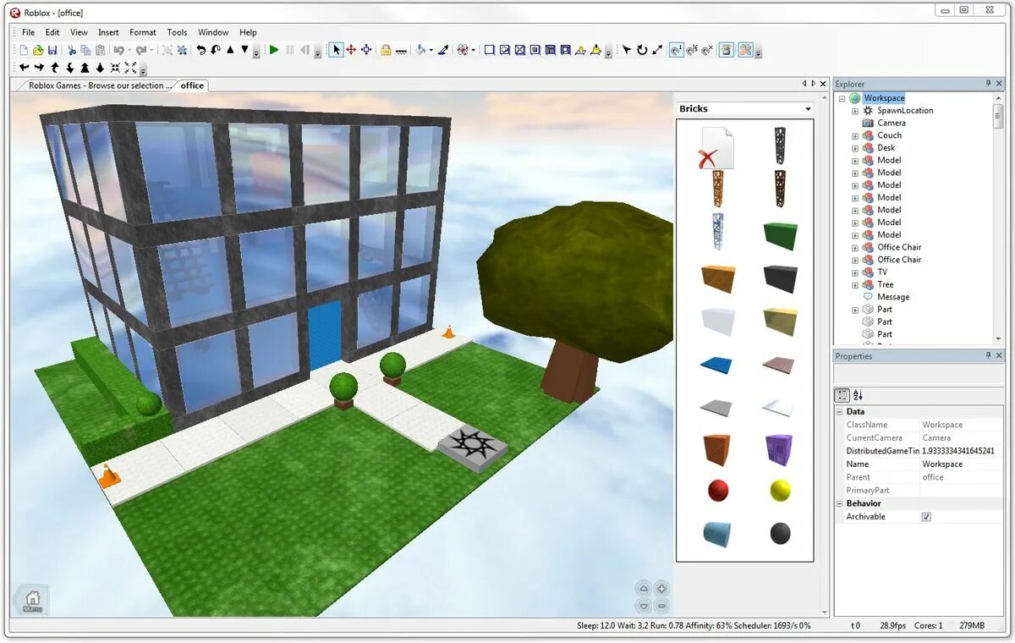Expand the SpawnLocation tree node
The height and width of the screenshot is (643, 1015).
855,111
